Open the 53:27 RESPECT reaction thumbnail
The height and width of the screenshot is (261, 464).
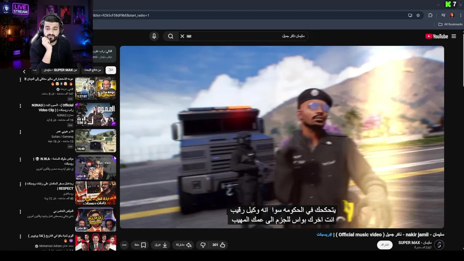(96, 193)
